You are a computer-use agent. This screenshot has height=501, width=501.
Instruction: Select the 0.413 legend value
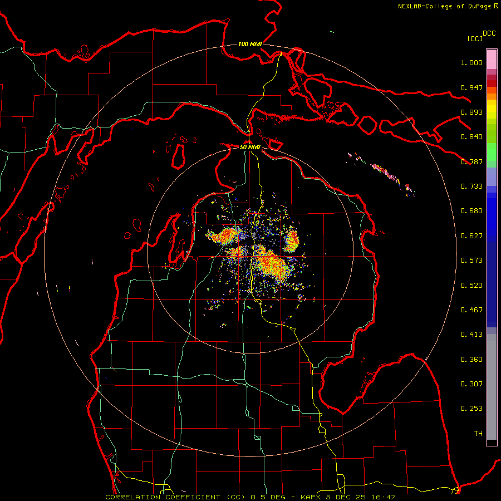[471, 335]
